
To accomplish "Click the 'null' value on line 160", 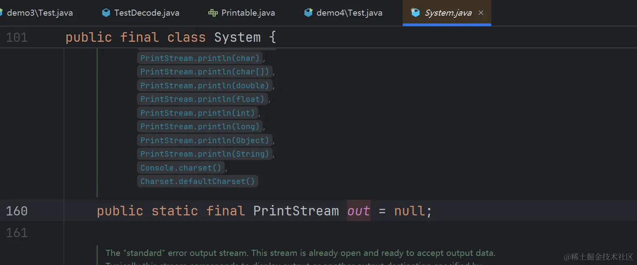I will pos(410,211).
